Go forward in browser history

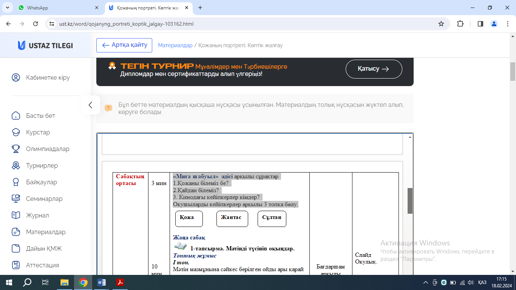pos(22,24)
